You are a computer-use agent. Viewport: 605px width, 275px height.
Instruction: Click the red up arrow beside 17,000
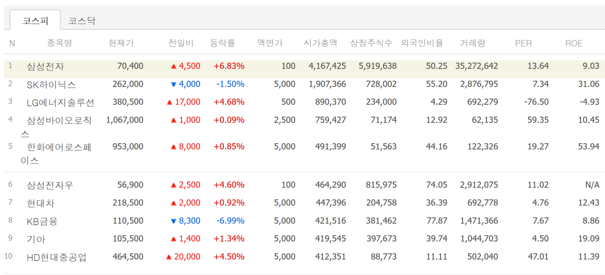169,103
